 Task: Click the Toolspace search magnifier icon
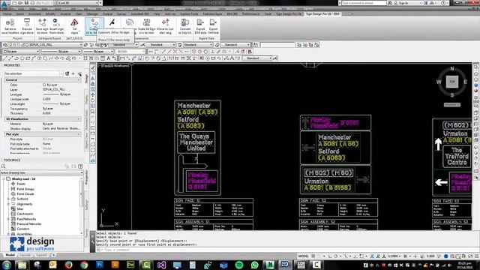(x=3, y=166)
